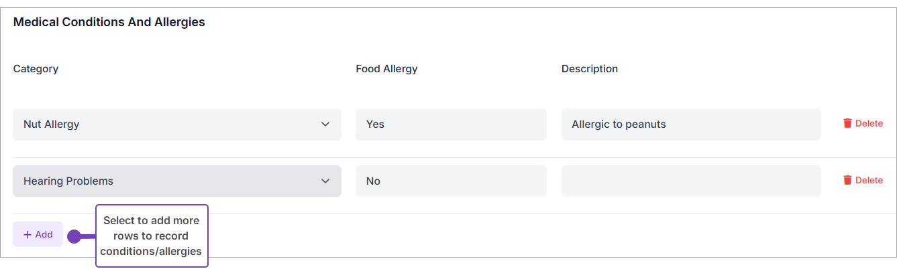Expand the Nut Allergy dropdown chevron
The width and height of the screenshot is (897, 269).
325,124
